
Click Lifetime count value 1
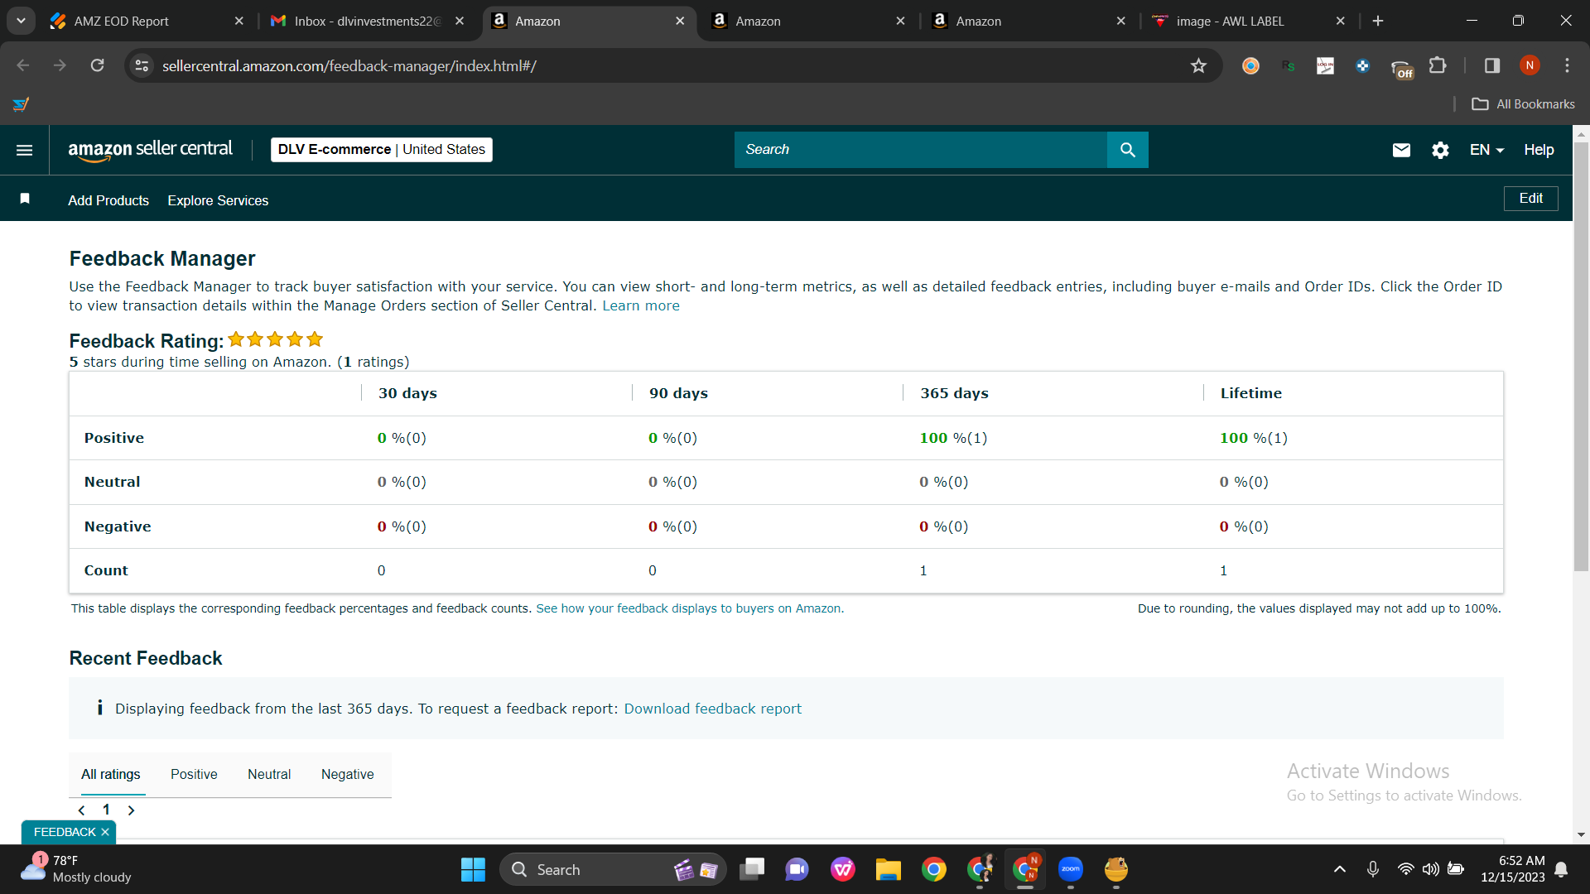pos(1223,570)
